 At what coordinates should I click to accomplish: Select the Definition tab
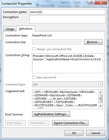click(x=26, y=29)
